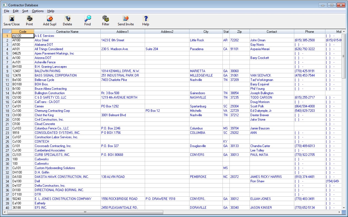Open the Options menu

(x=38, y=11)
